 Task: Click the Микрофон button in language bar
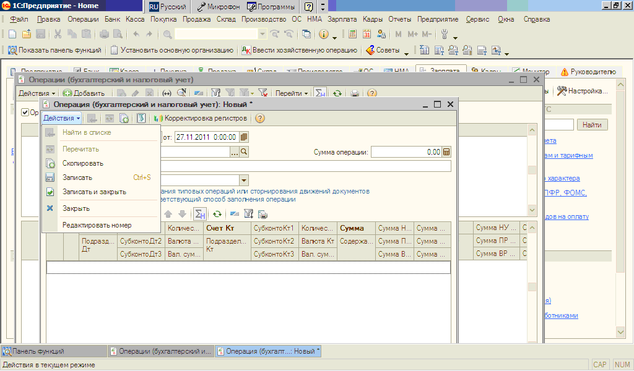219,6
